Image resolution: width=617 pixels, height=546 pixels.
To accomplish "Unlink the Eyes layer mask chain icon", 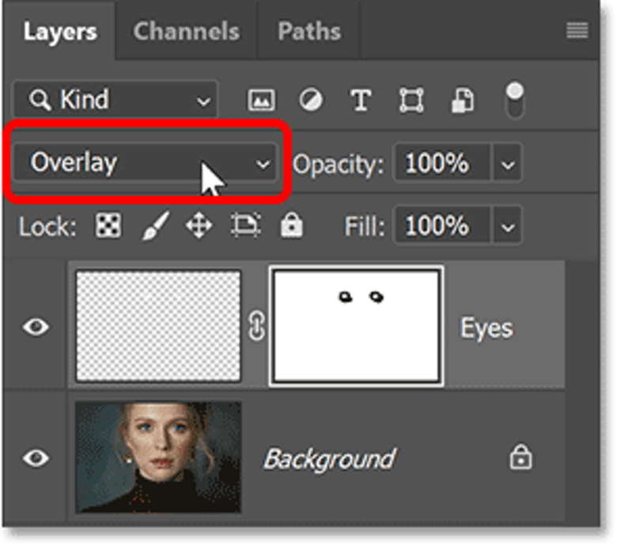I will [x=256, y=326].
